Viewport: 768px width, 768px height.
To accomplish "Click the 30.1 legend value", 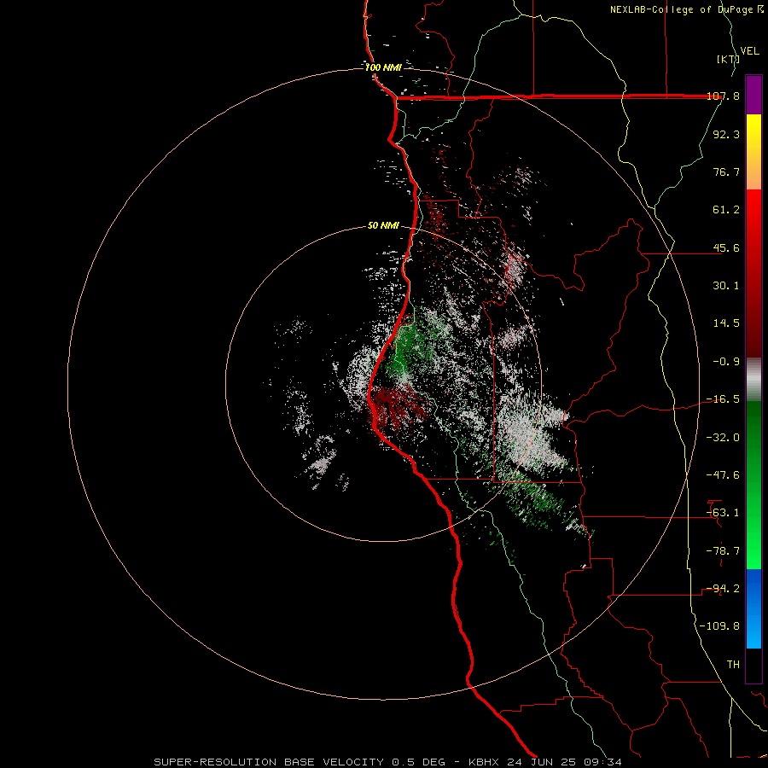I will coord(726,286).
